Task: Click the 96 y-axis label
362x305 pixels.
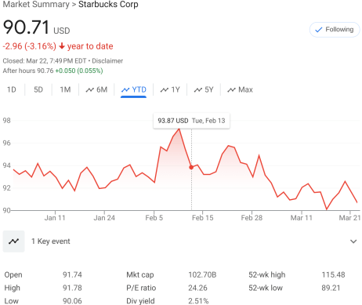Action: tap(7, 143)
